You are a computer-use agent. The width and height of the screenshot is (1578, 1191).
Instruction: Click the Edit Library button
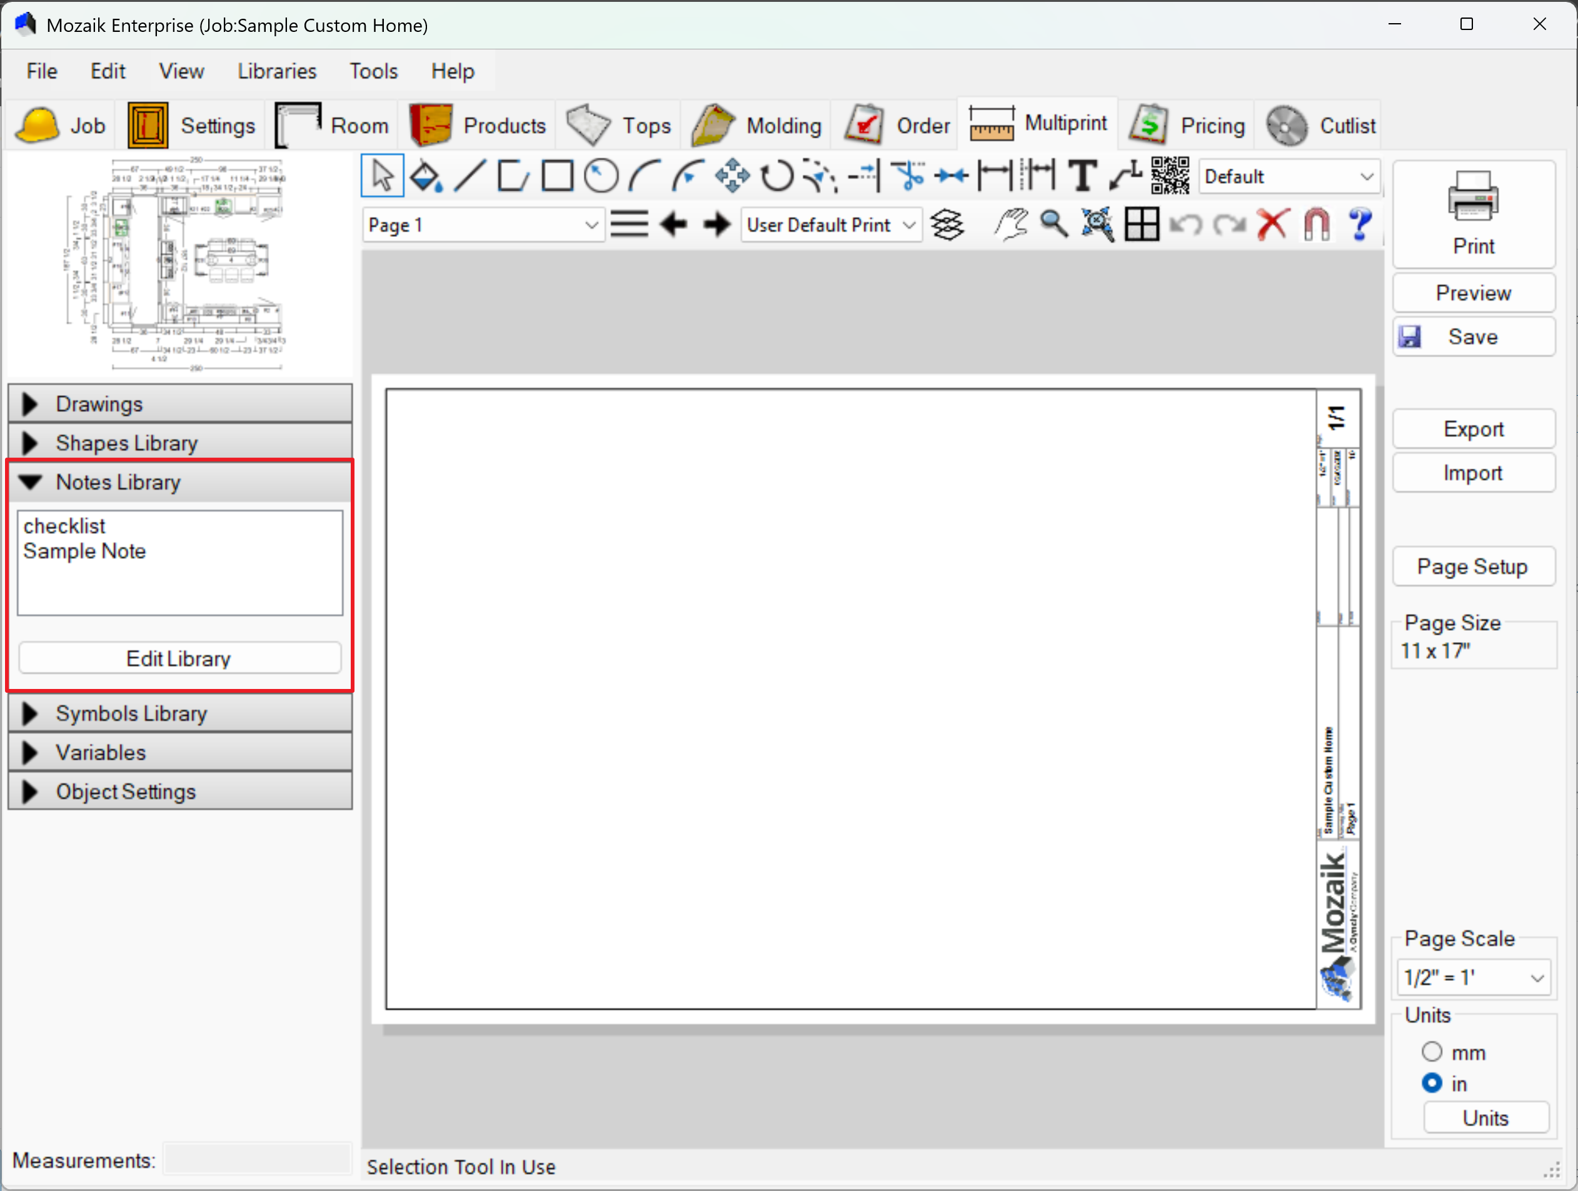click(179, 658)
